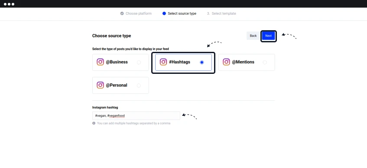
Task: Focus the Instagram hashtag input field
Action: pos(136,116)
